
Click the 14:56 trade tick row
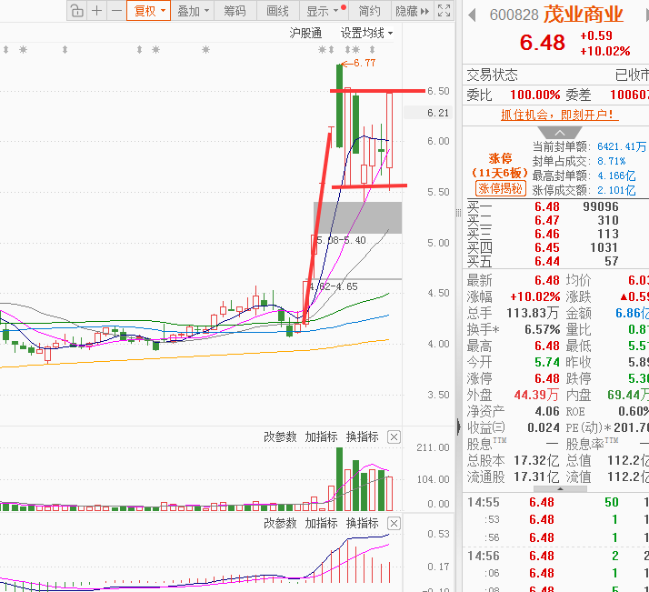click(x=555, y=556)
